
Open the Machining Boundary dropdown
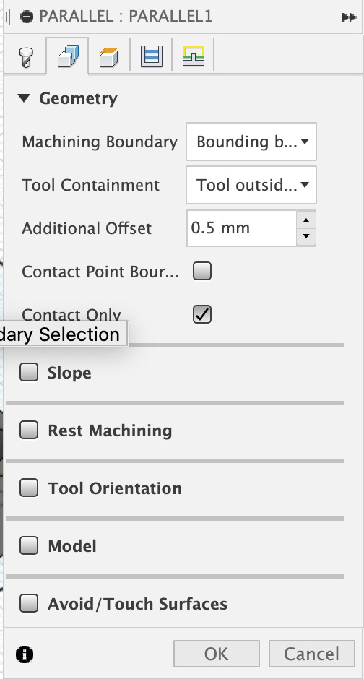tap(251, 142)
